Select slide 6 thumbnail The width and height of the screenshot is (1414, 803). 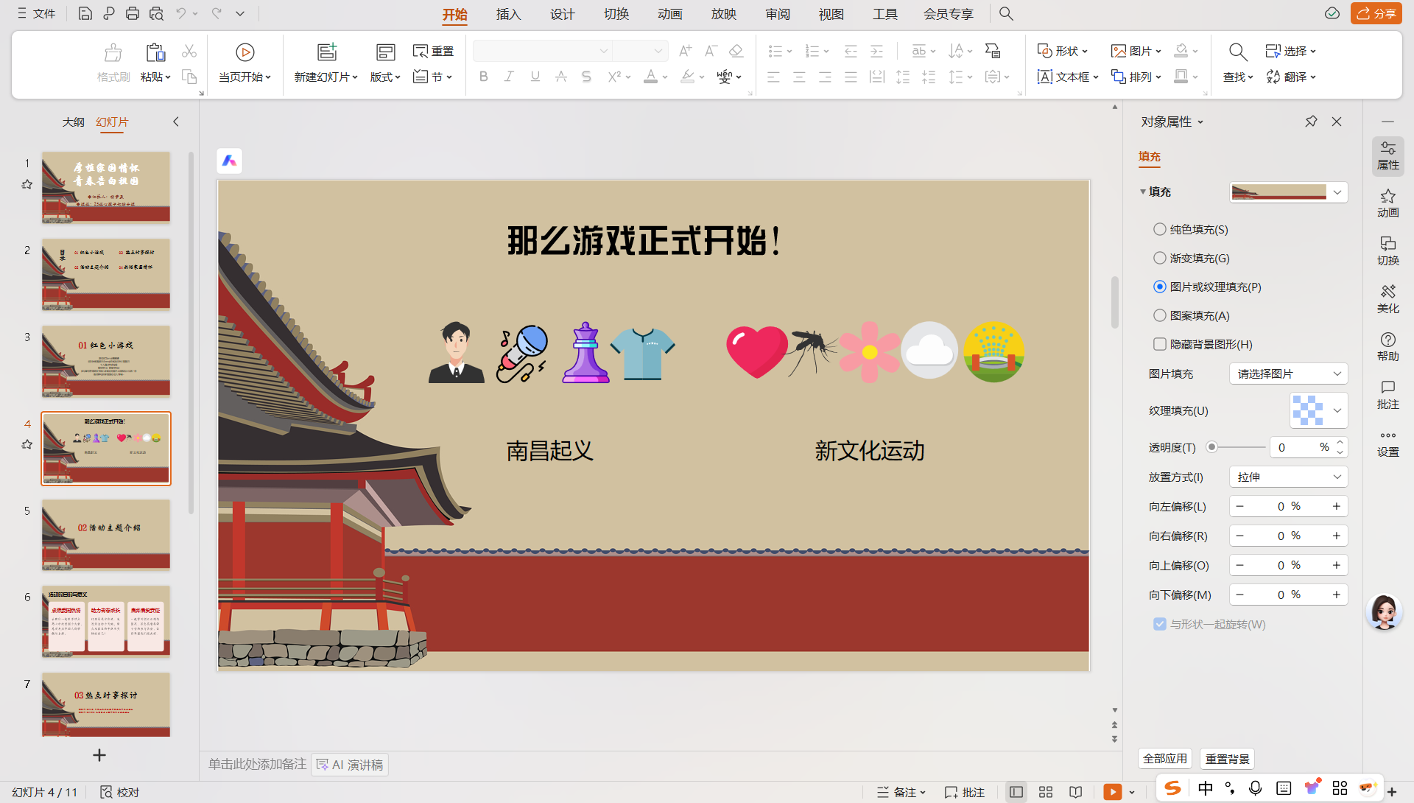tap(106, 621)
